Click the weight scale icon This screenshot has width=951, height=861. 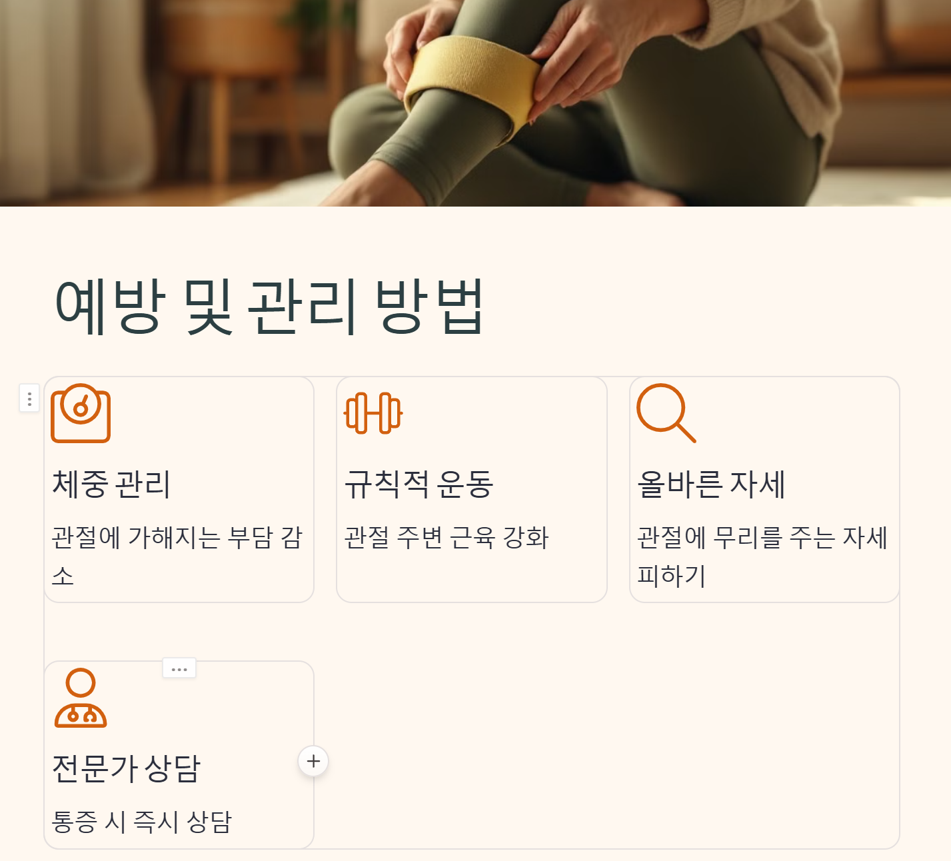(81, 413)
